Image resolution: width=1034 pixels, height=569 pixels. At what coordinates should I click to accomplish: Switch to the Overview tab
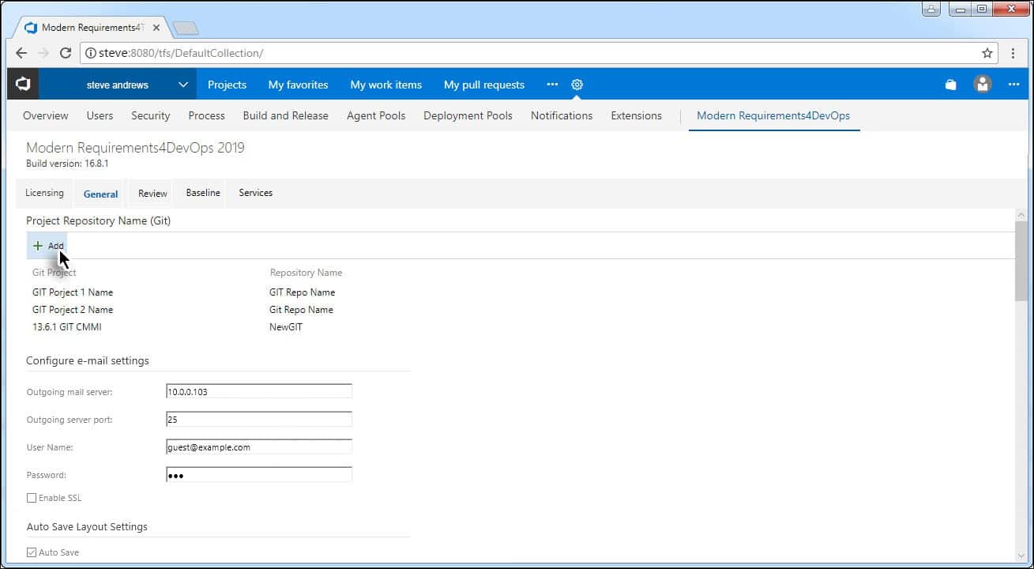pos(46,115)
